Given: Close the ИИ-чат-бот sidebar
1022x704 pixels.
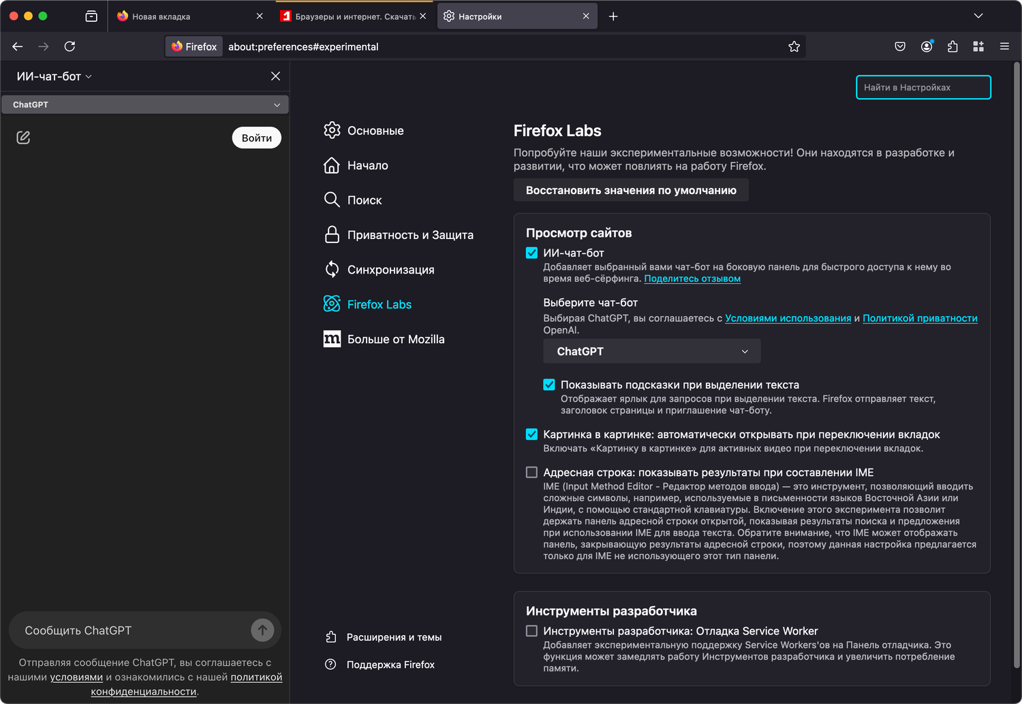Looking at the screenshot, I should [x=275, y=76].
